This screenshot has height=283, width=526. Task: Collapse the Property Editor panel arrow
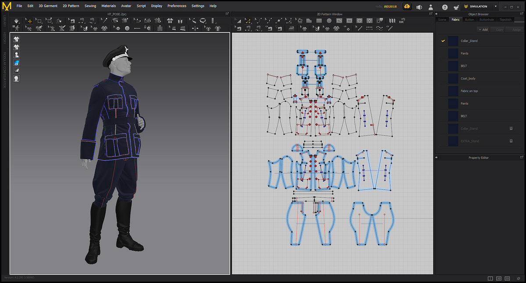(x=437, y=157)
